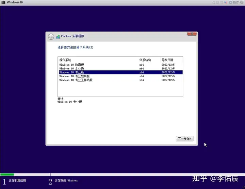Select Windows 10 专业工作站版 in the list

[120, 80]
